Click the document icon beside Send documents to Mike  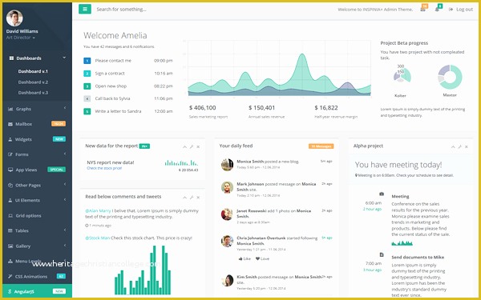382,254
